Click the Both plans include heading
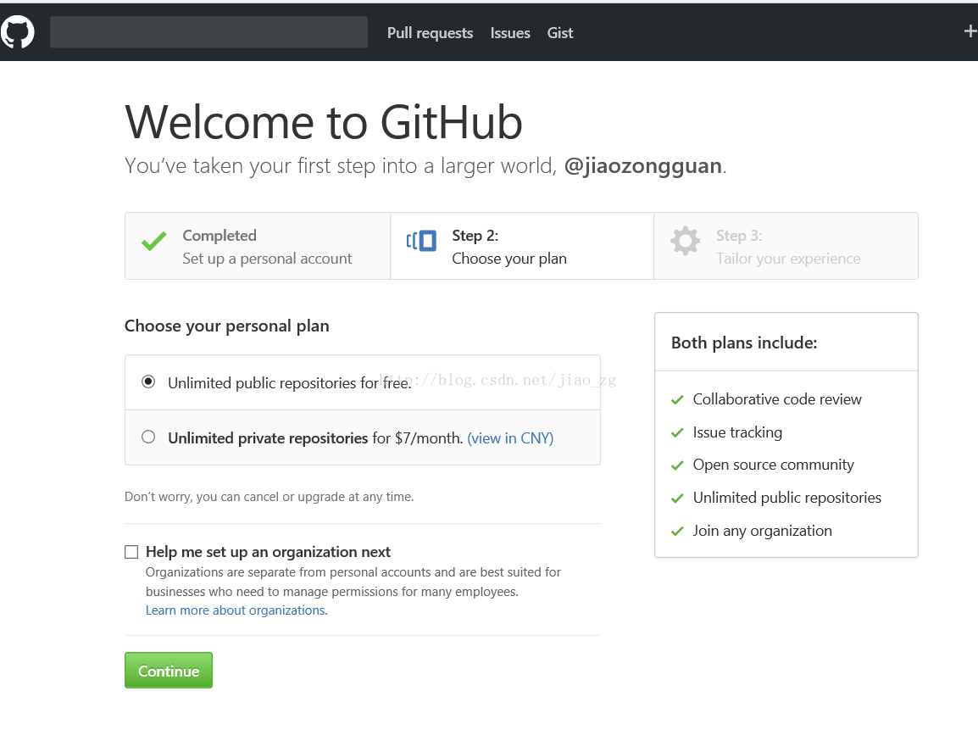 (744, 343)
